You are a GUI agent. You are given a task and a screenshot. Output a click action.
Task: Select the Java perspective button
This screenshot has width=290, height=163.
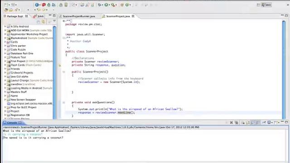click(x=266, y=5)
